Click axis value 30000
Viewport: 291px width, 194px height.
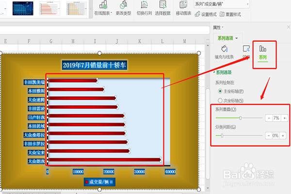click(139, 172)
